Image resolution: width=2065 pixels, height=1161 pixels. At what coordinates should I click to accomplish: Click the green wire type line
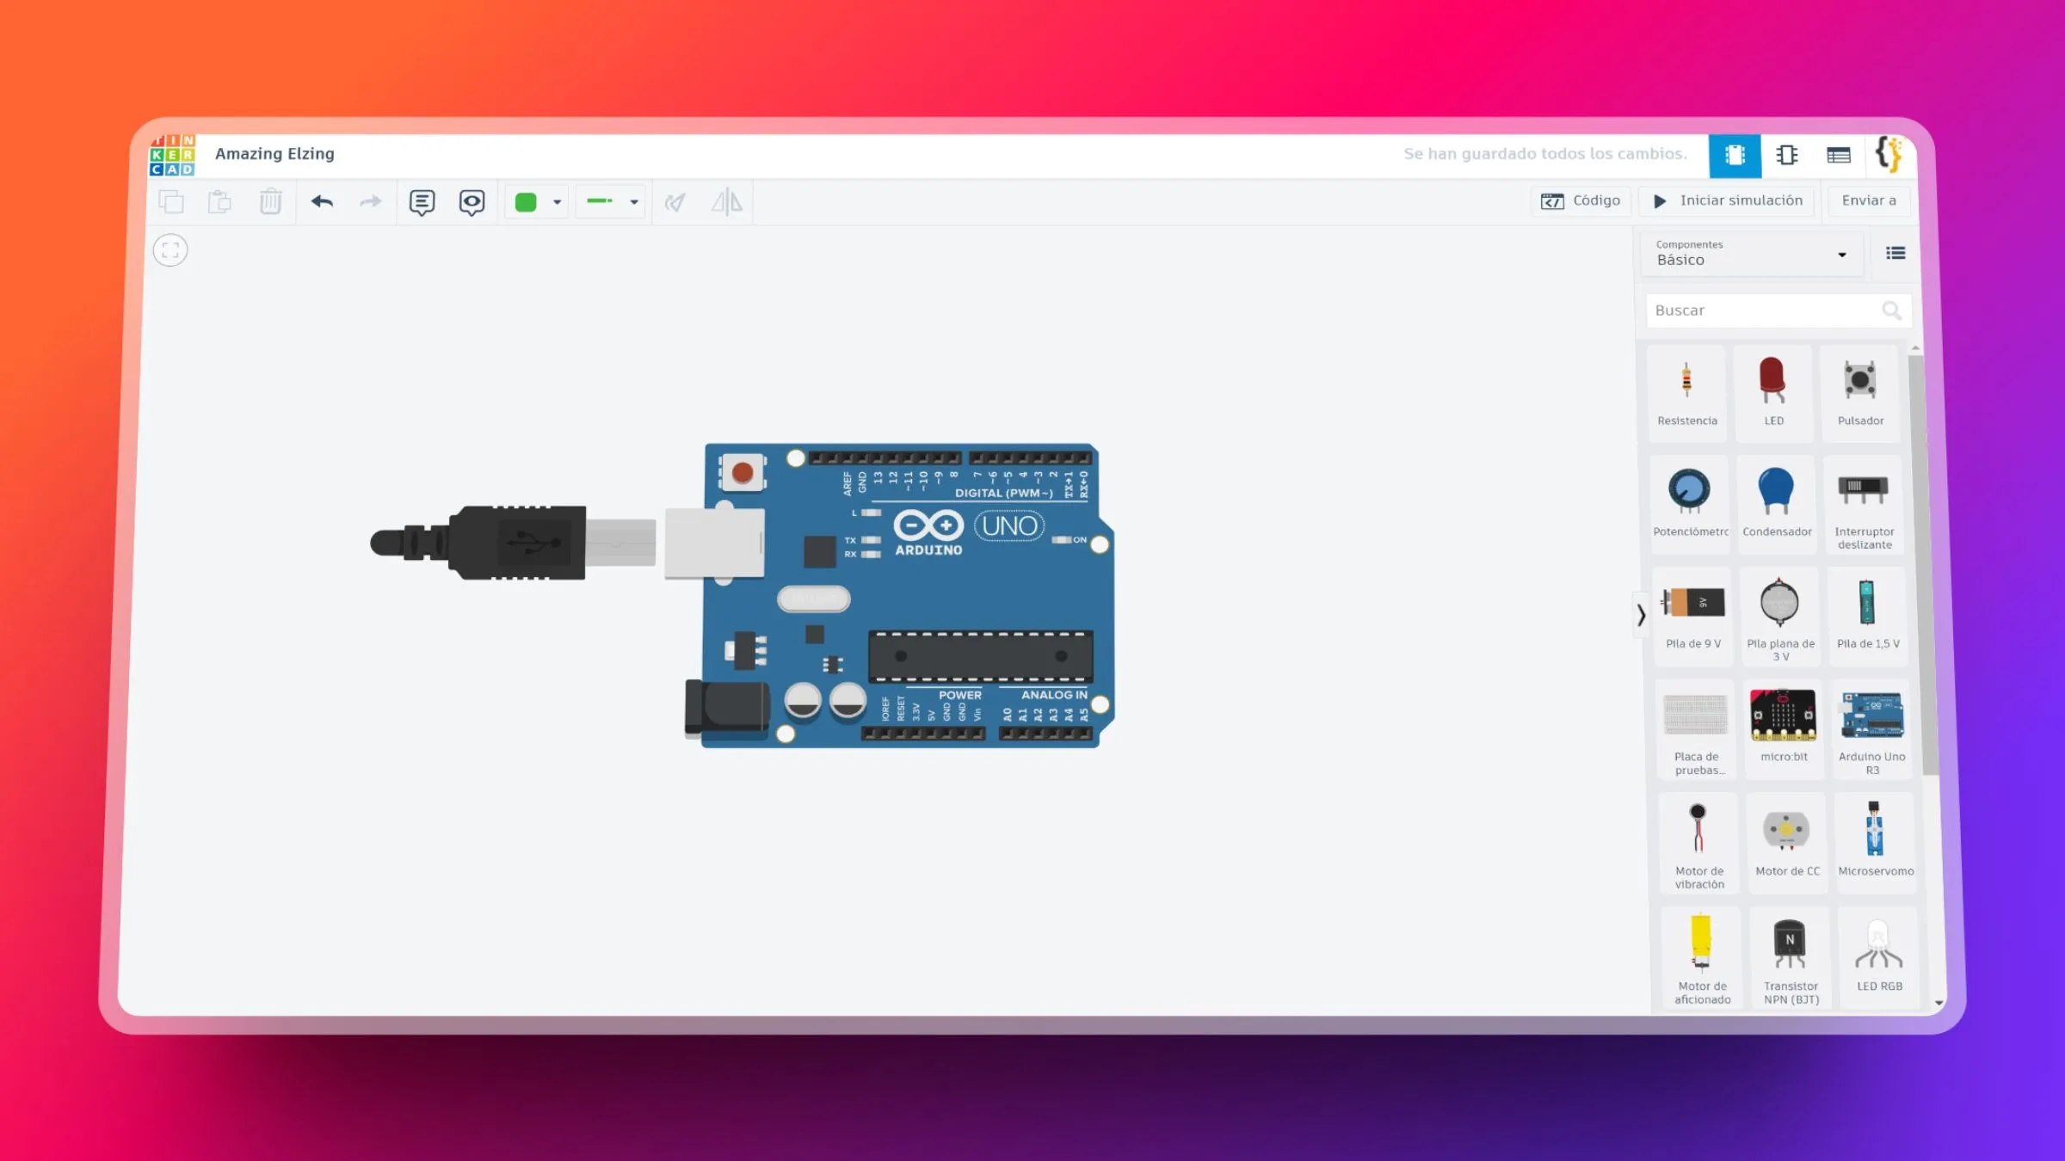point(600,201)
